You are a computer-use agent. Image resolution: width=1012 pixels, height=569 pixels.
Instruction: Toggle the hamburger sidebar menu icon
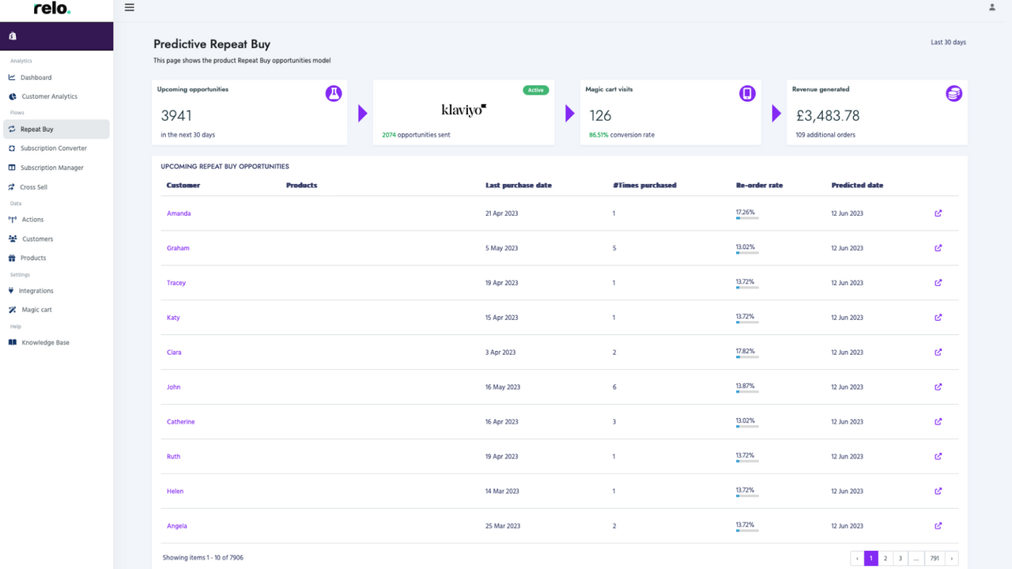(x=130, y=8)
